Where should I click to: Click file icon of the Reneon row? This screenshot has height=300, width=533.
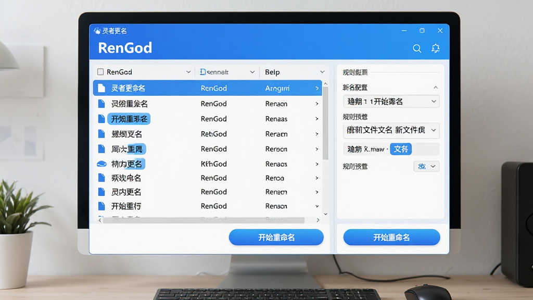pos(101,192)
